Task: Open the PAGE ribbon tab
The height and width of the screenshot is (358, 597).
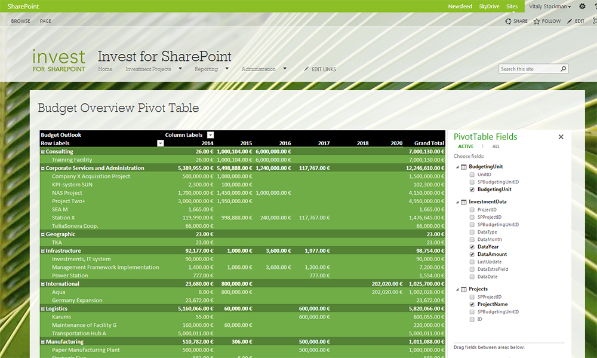Action: [45, 22]
